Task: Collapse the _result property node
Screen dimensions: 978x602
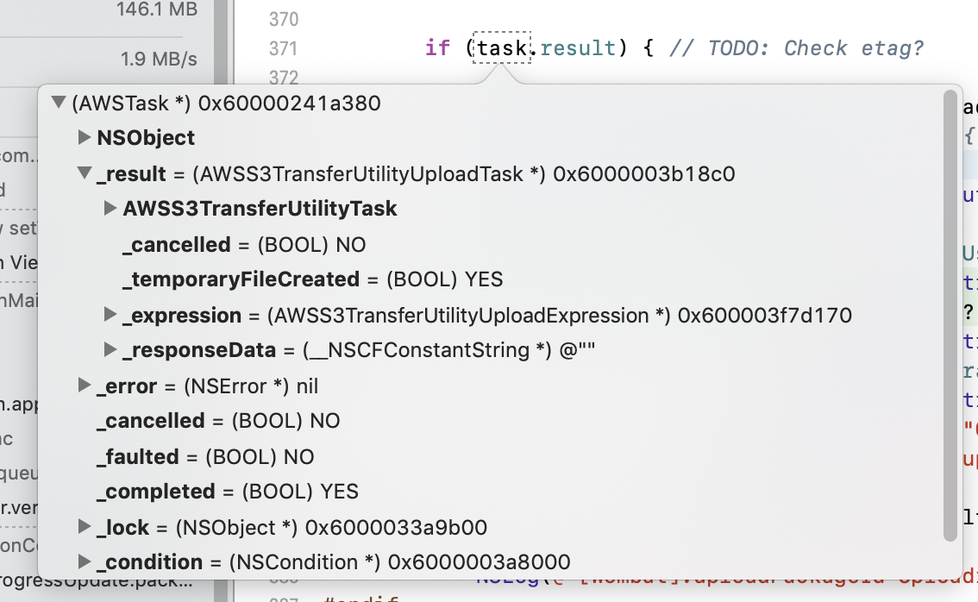Action: [84, 172]
